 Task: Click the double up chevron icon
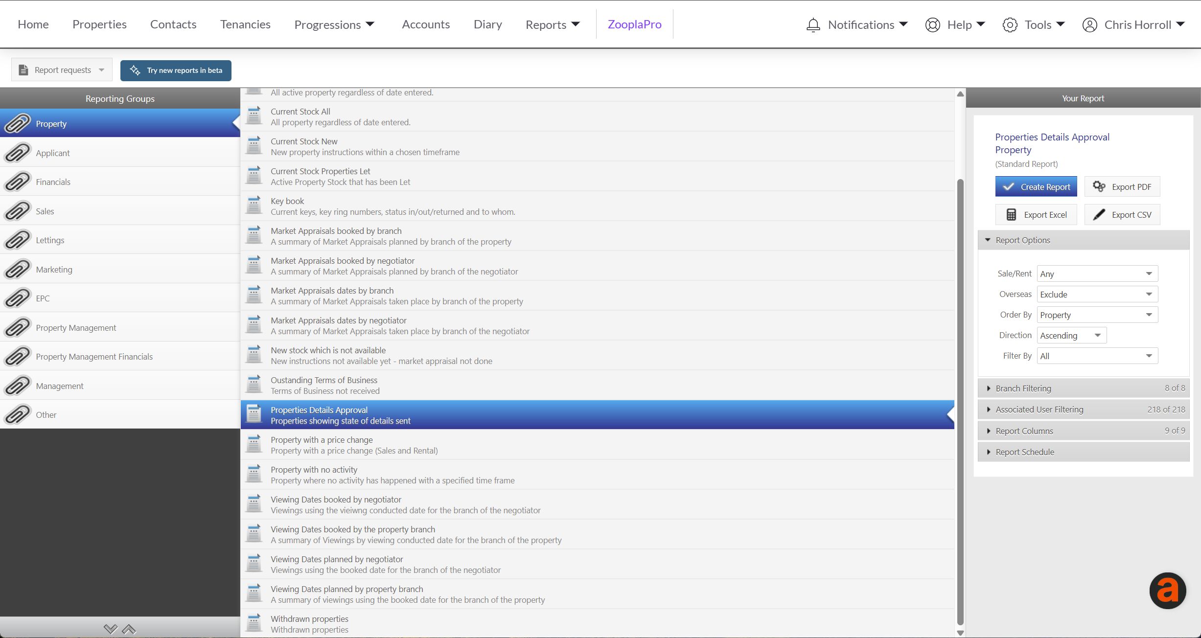point(129,629)
